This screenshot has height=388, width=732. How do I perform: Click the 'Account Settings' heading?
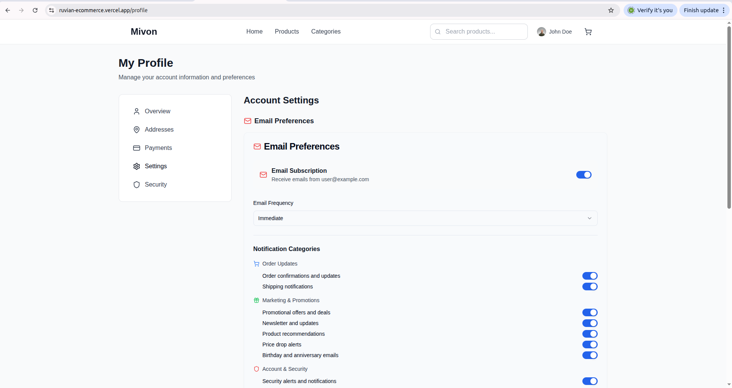click(281, 100)
